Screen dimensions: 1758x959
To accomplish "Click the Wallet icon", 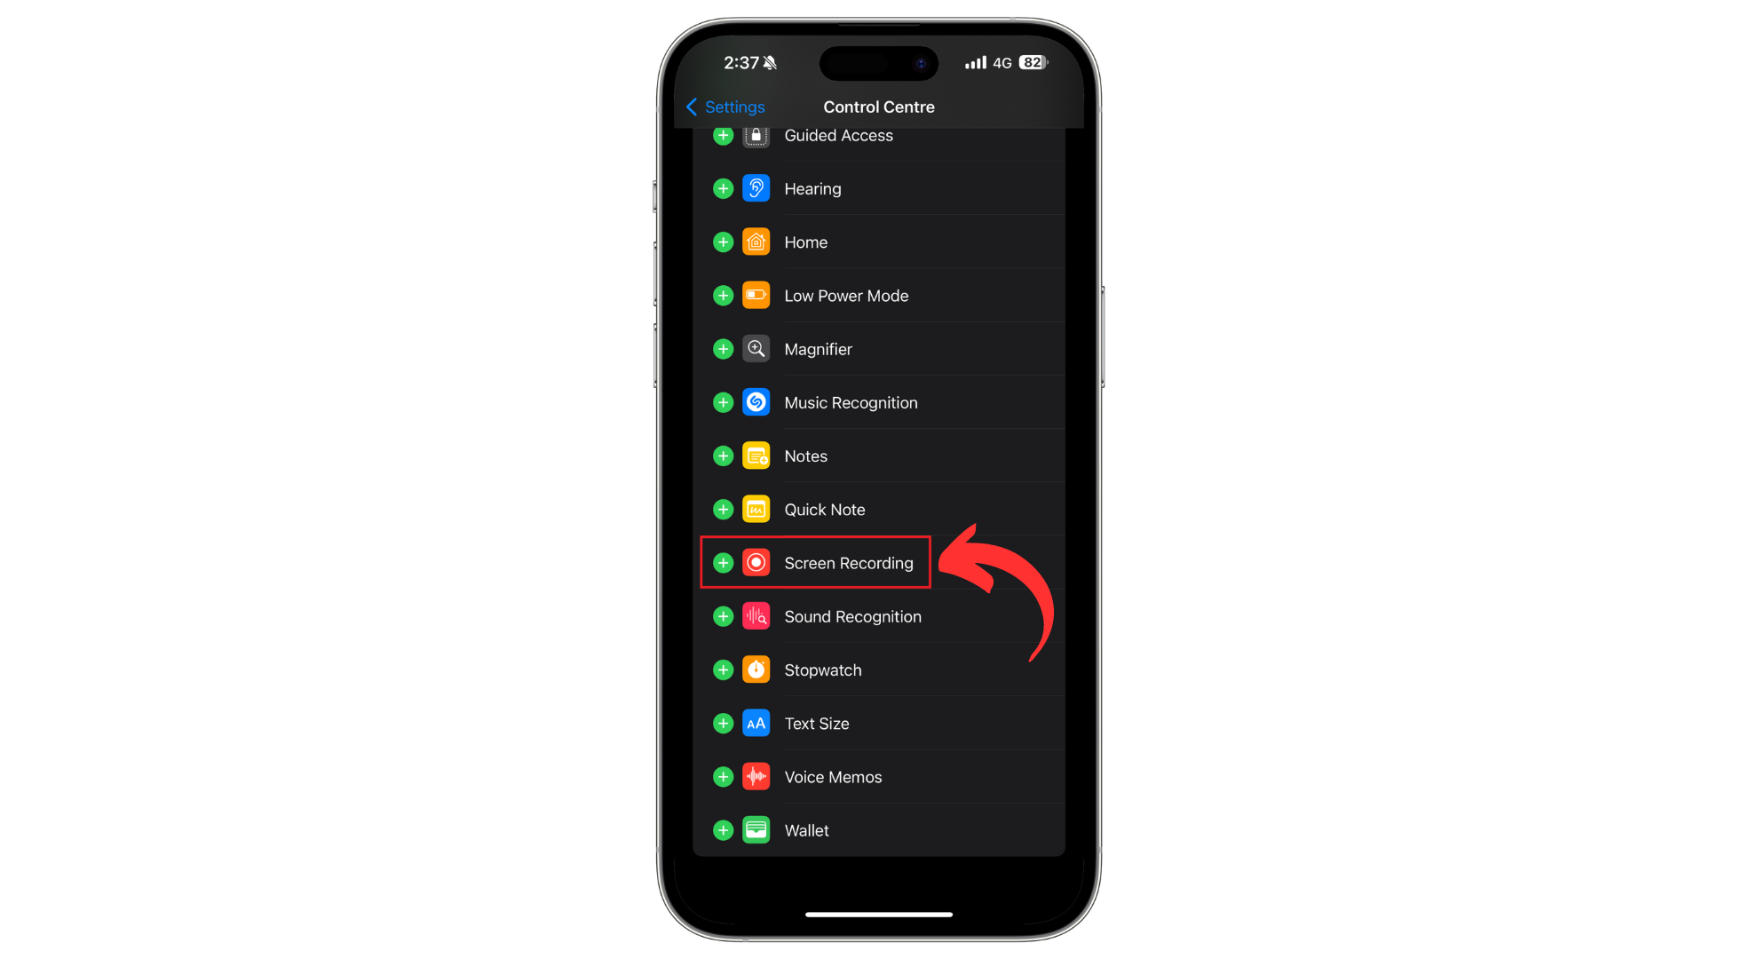I will 755,830.
